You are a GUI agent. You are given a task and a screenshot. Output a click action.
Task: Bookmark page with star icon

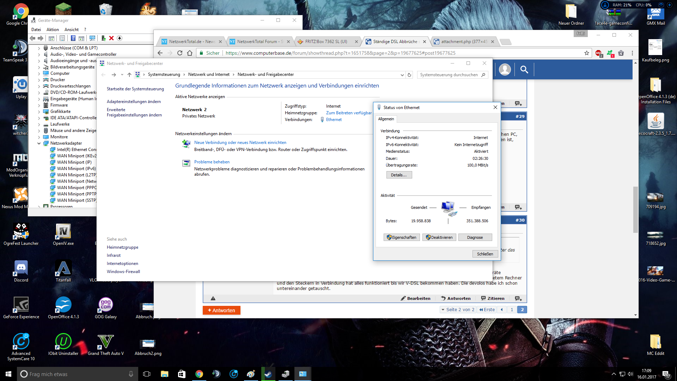586,53
